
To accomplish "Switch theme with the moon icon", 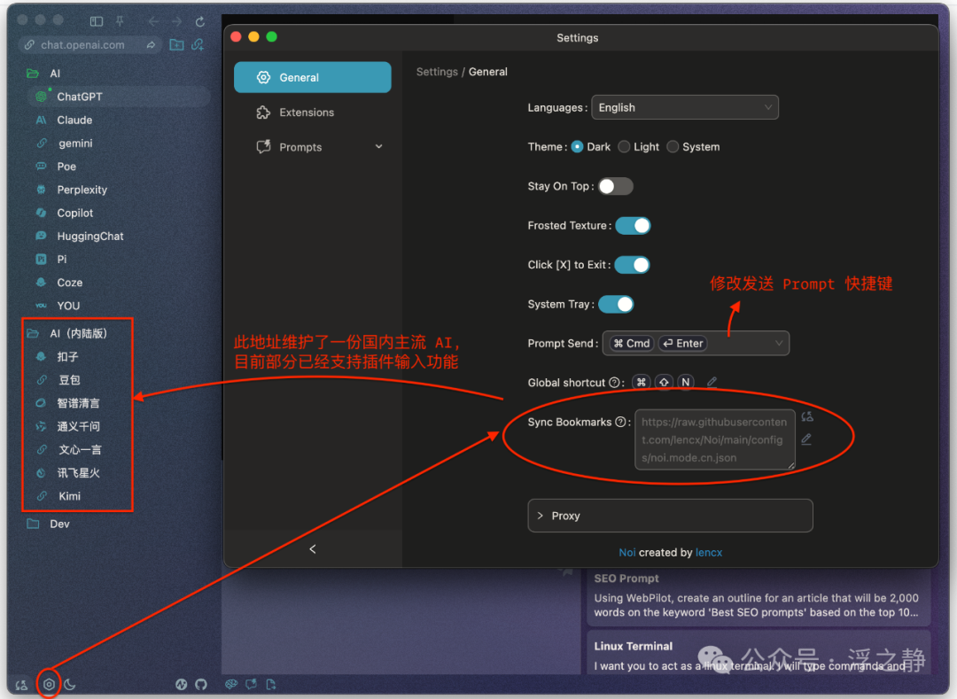I will pos(70,684).
